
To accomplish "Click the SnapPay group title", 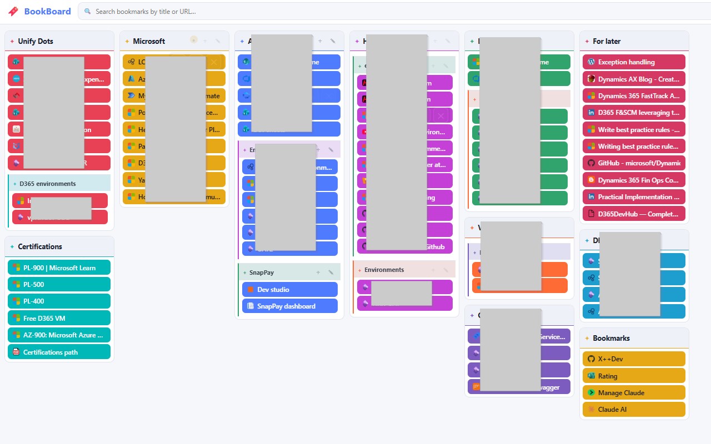I will [262, 273].
